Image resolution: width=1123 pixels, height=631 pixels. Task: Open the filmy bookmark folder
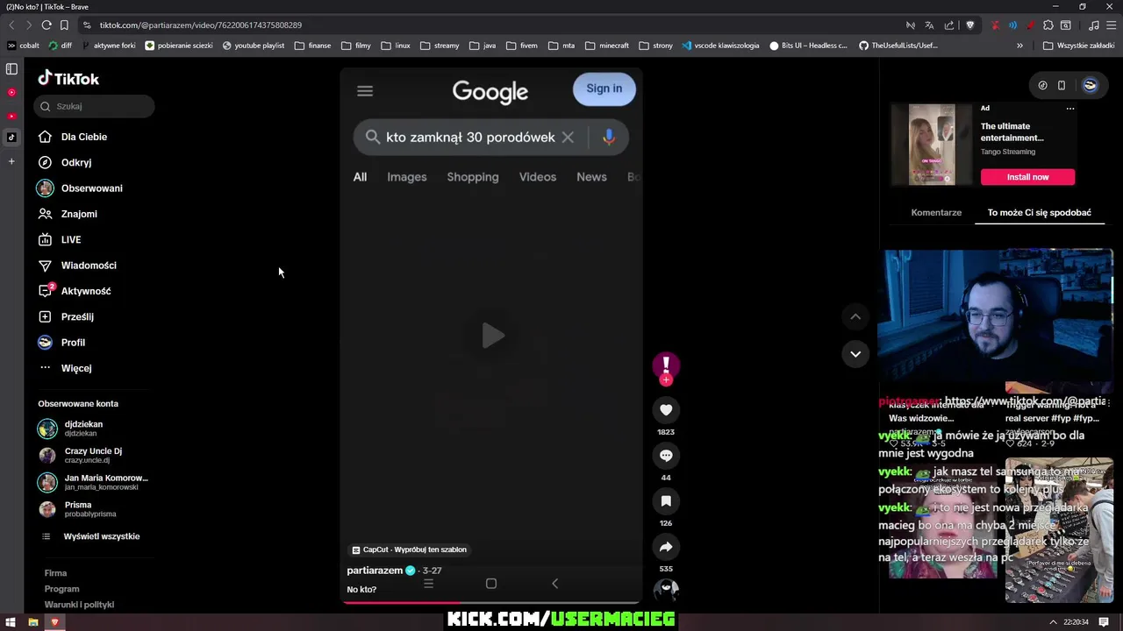(356, 46)
